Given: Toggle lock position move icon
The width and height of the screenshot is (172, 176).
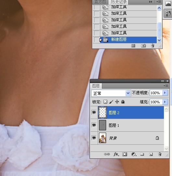Looking at the screenshot, I should pos(117,102).
